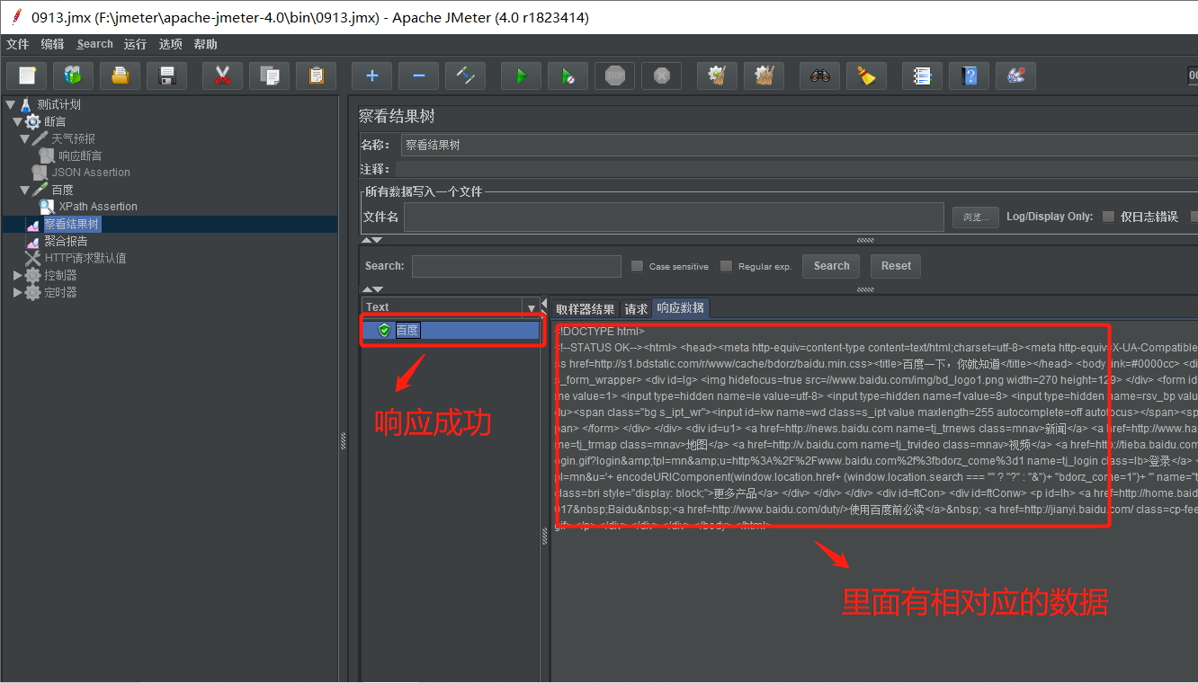Image resolution: width=1198 pixels, height=683 pixels.
Task: Click the Paste clipboard icon
Action: 316,75
